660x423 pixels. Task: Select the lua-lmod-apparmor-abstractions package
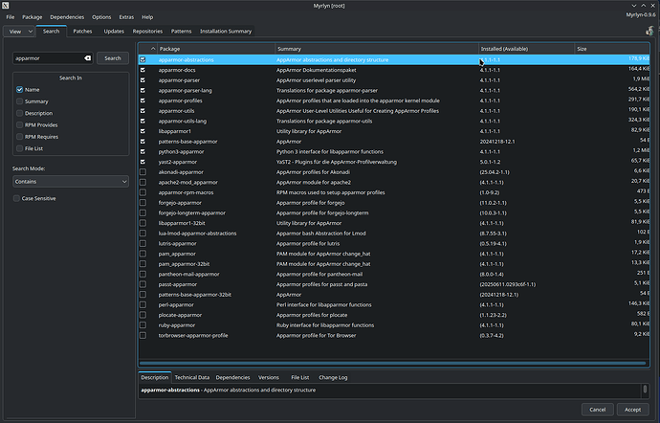pyautogui.click(x=197, y=234)
